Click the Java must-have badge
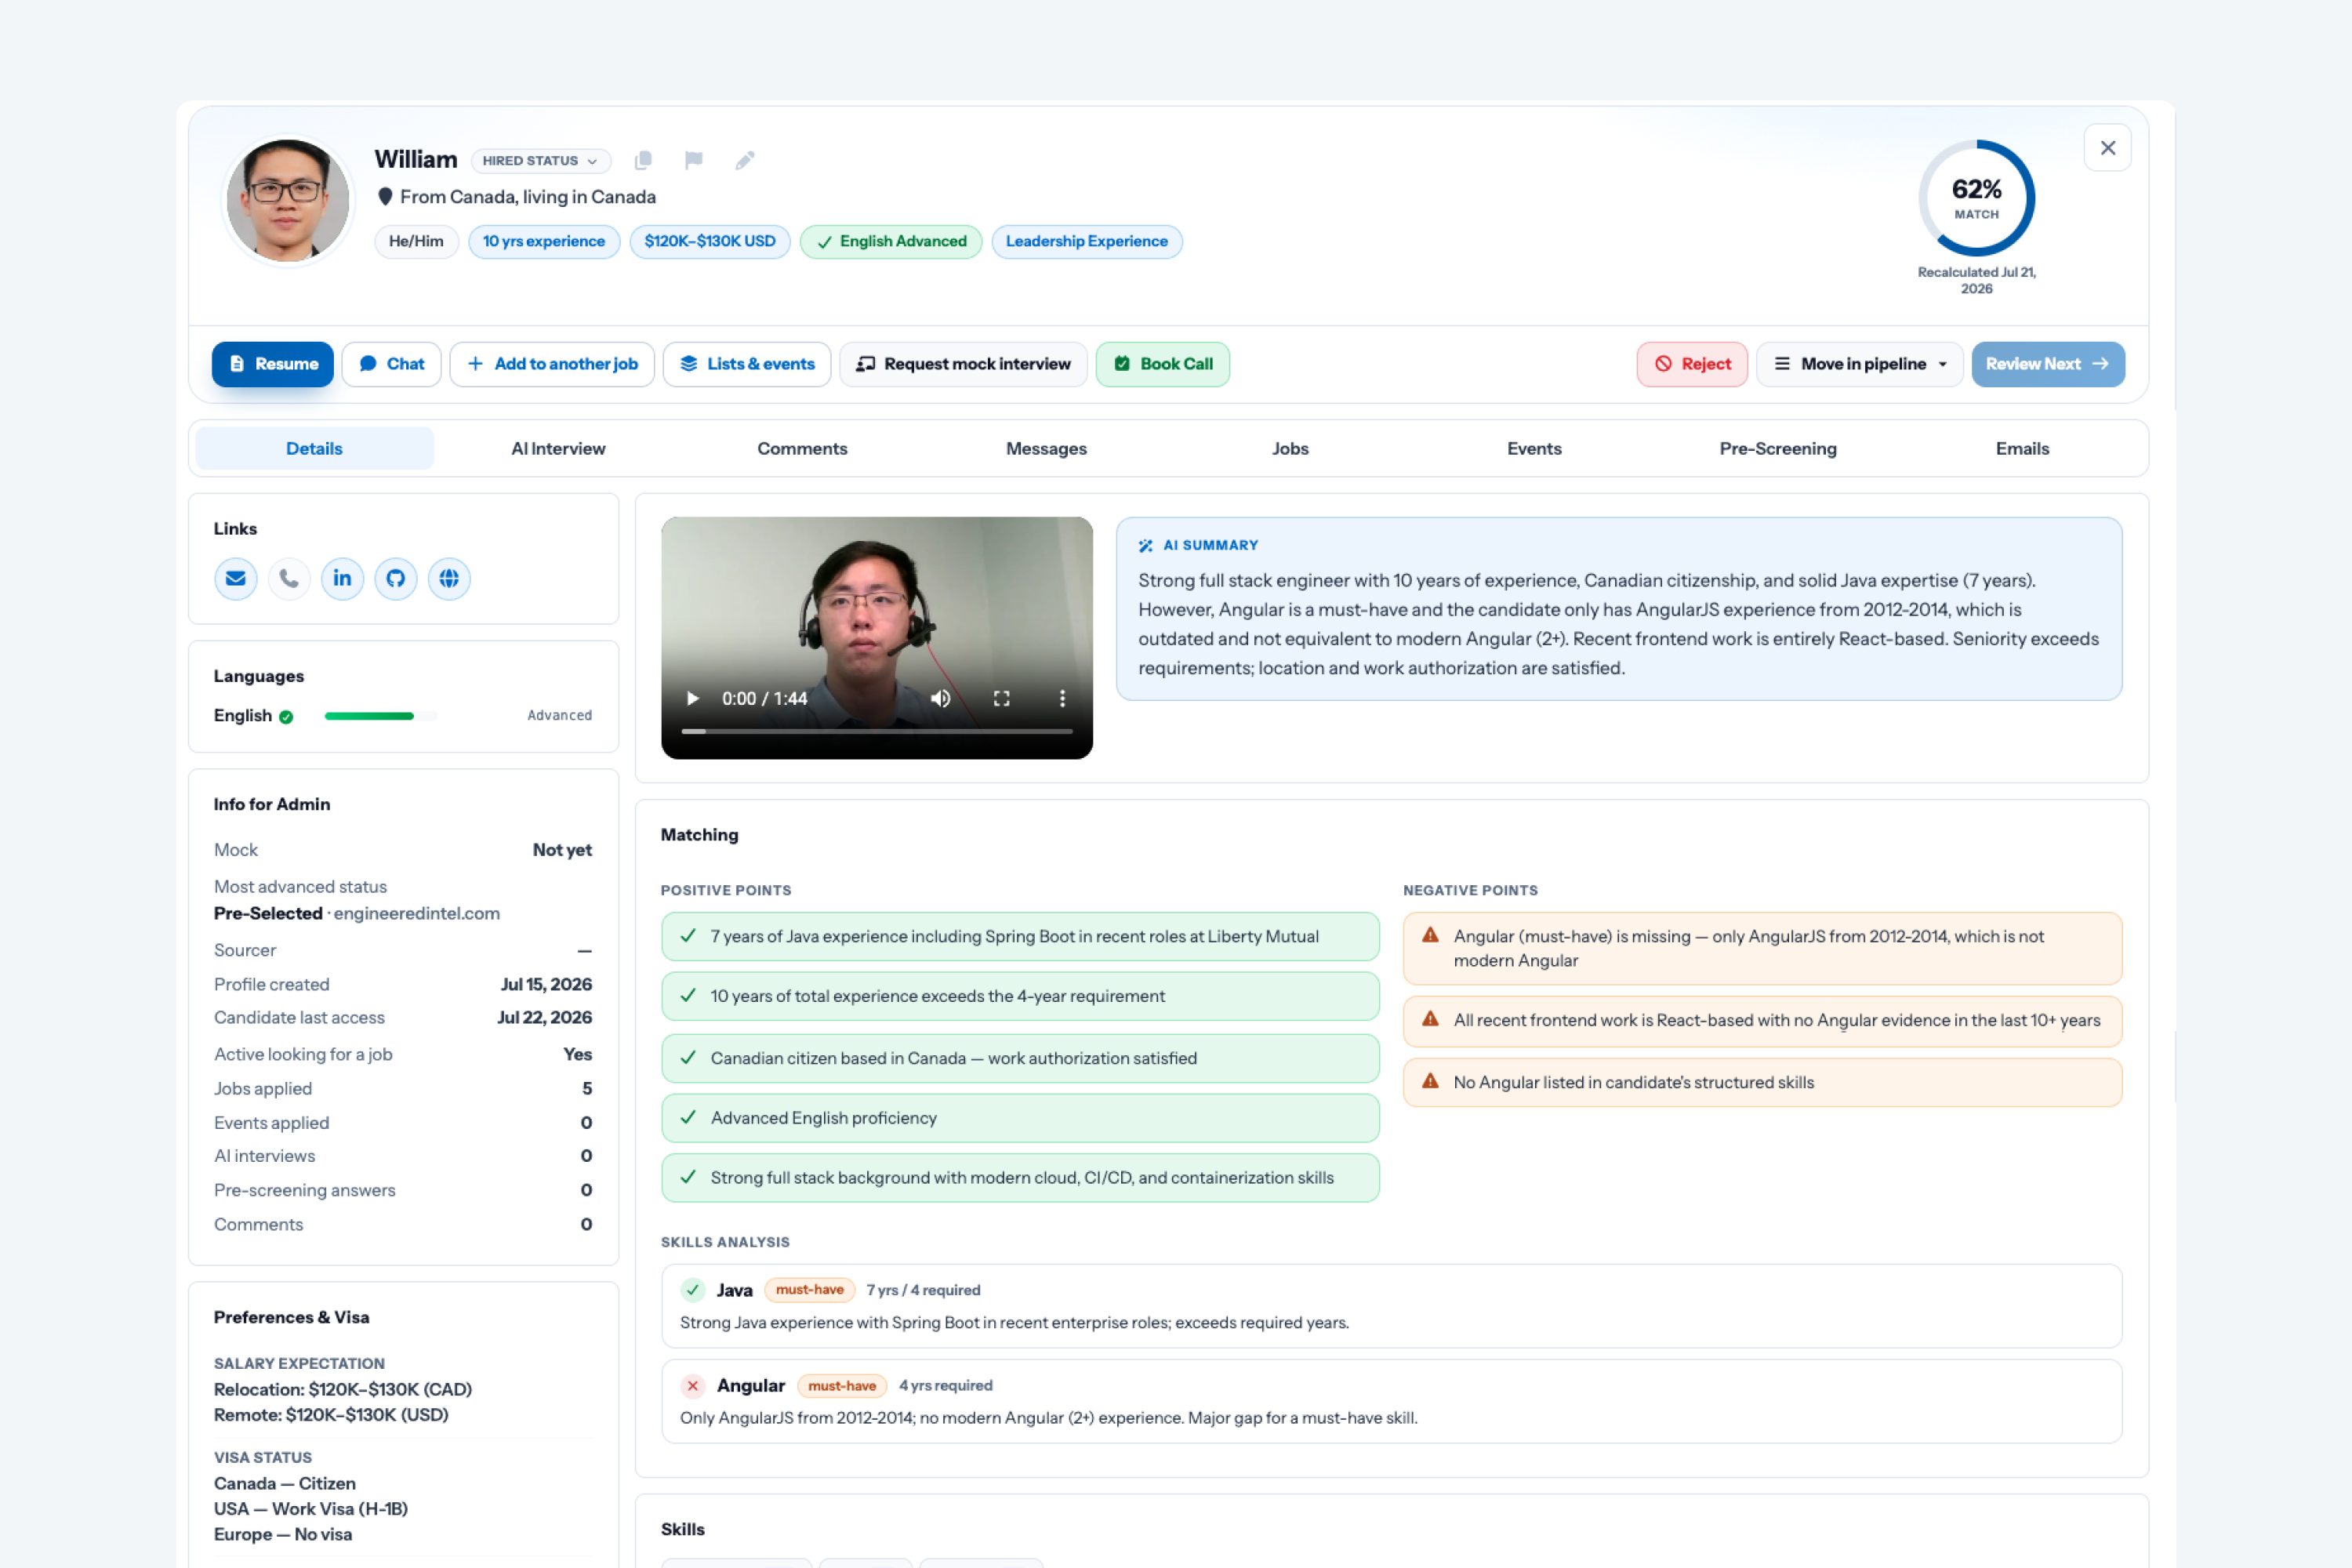 (x=810, y=1290)
